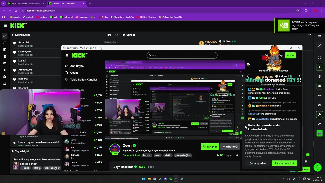Open the kick panel bookmark

[66, 17]
